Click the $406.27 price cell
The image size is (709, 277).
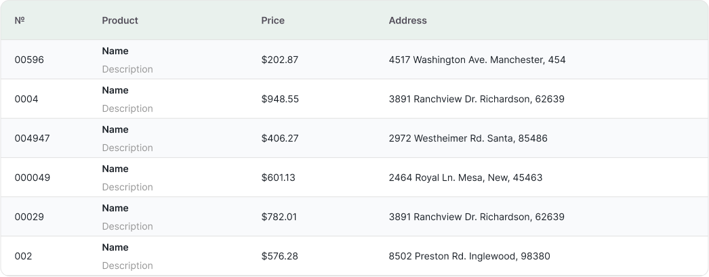point(280,138)
